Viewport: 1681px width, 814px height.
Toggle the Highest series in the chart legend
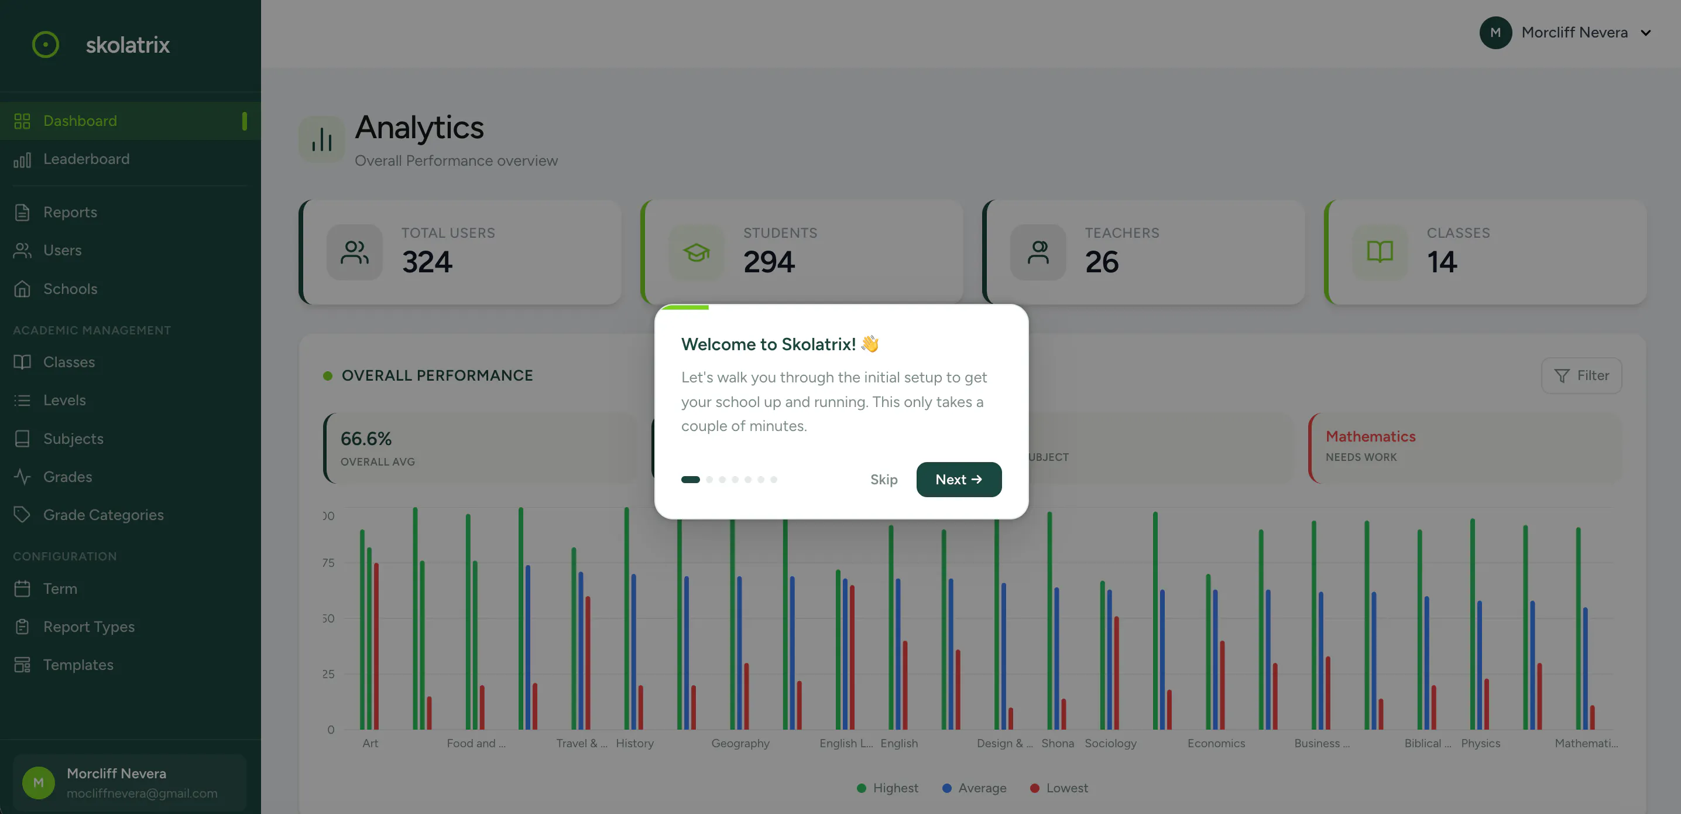pyautogui.click(x=887, y=788)
